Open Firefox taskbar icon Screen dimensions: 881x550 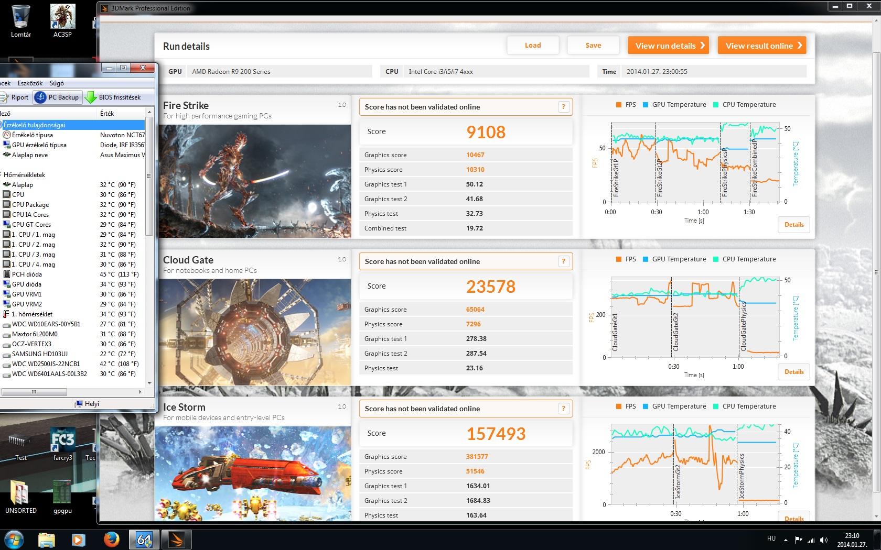[x=111, y=539]
